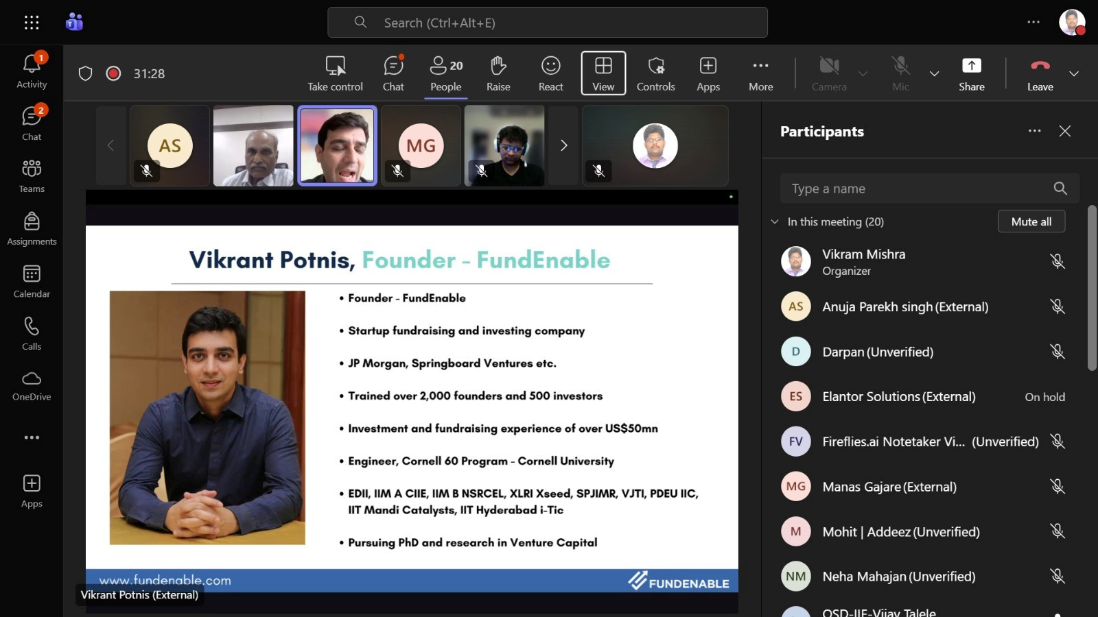Open the Raise hand control
The width and height of the screenshot is (1098, 617).
(x=498, y=73)
